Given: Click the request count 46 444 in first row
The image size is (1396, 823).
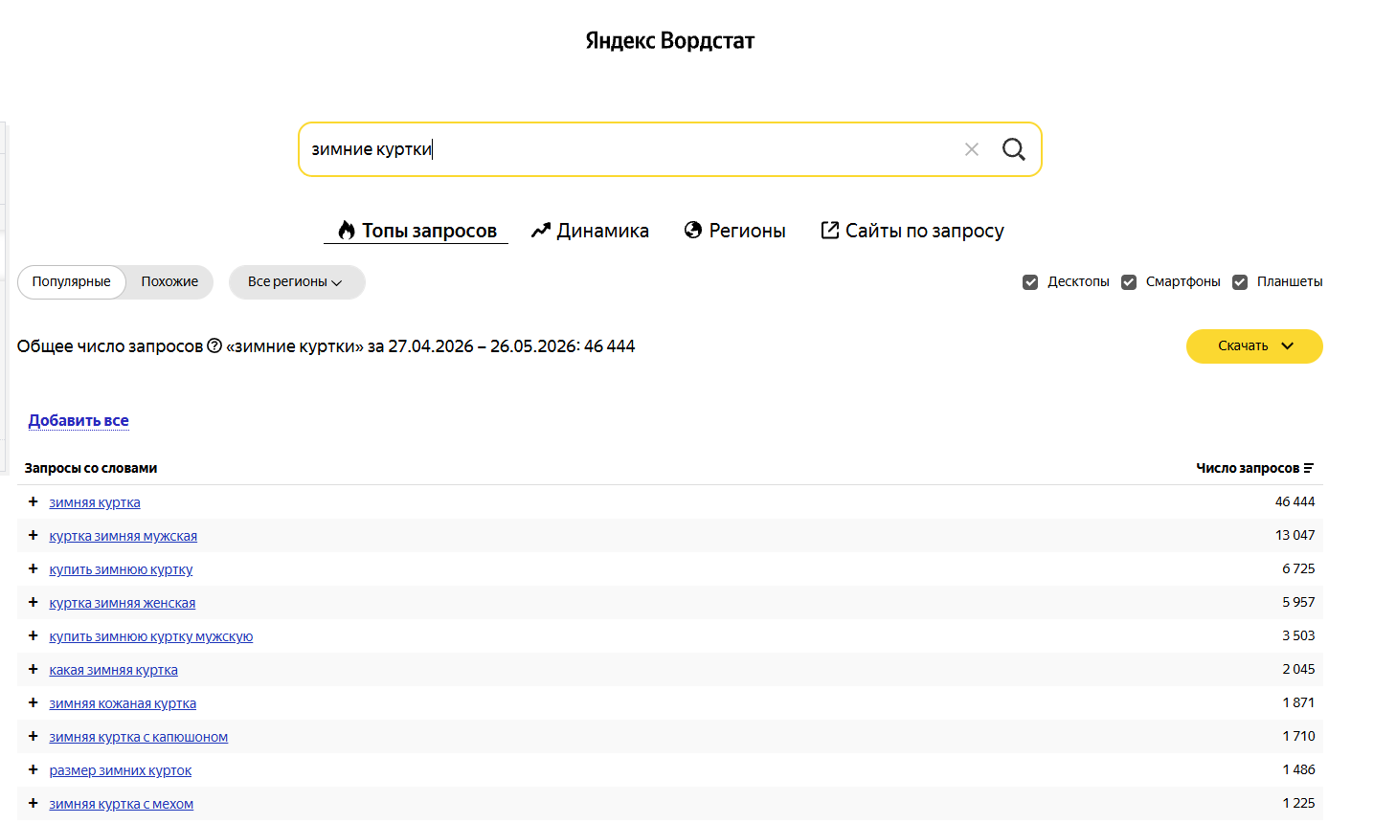Looking at the screenshot, I should (x=1295, y=501).
